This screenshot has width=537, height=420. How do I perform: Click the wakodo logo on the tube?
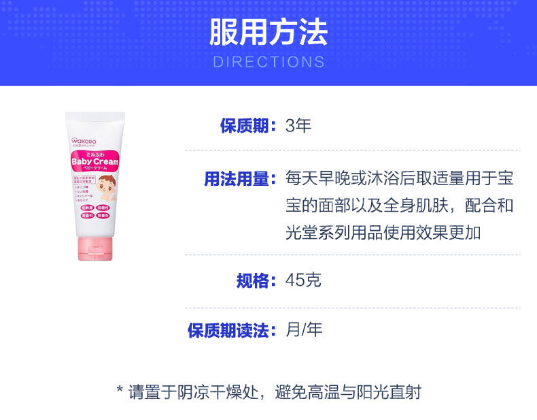84,142
